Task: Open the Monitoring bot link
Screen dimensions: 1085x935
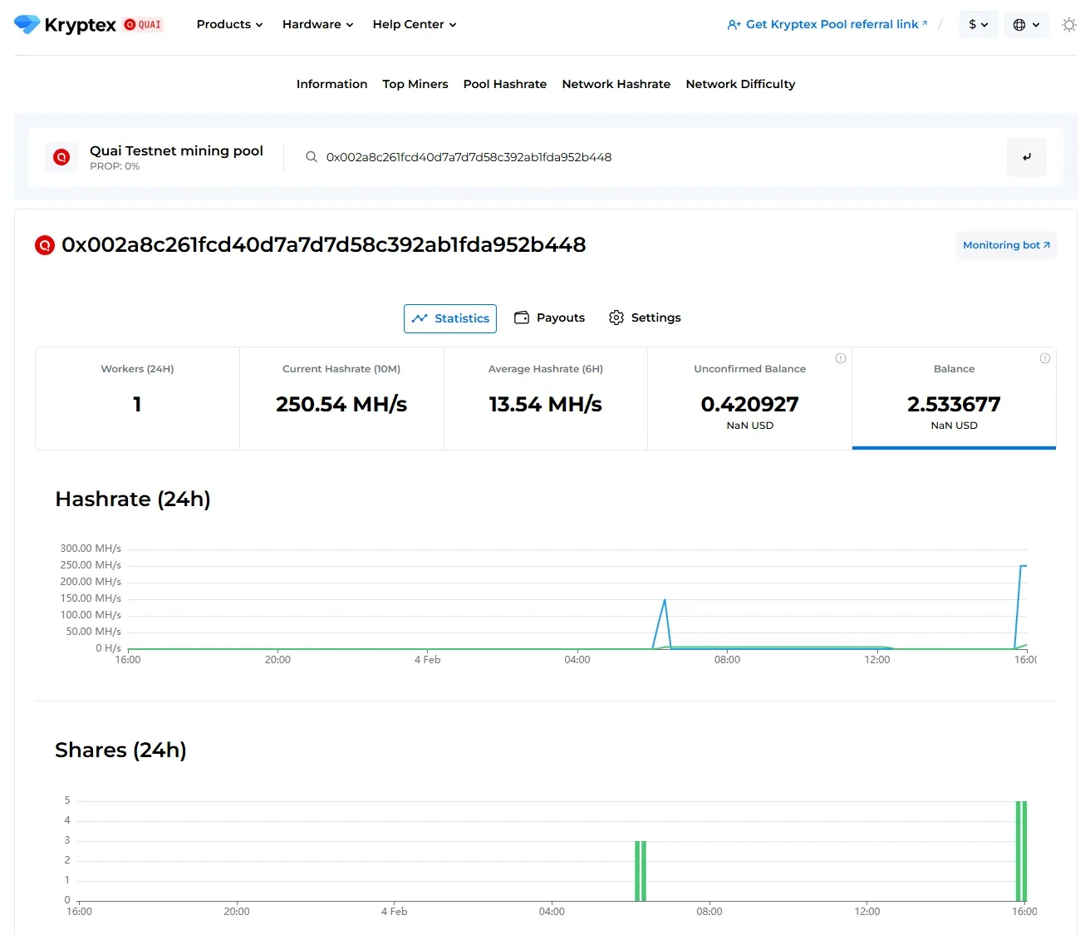Action: (x=1005, y=245)
